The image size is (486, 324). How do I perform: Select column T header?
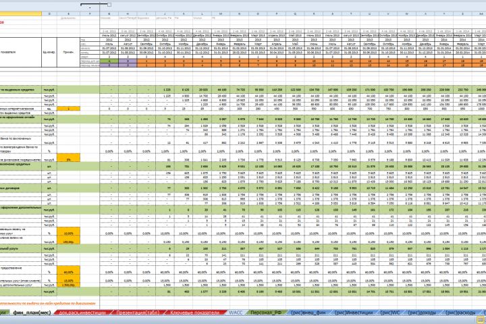(351, 13)
